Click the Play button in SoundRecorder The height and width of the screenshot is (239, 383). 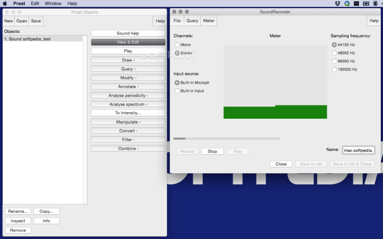point(237,151)
